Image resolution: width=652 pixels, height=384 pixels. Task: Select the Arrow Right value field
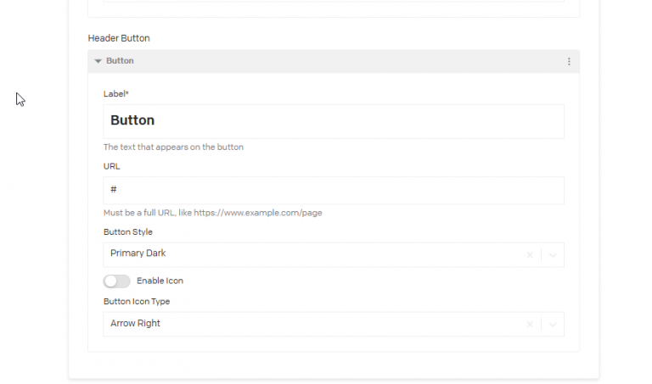click(x=136, y=323)
